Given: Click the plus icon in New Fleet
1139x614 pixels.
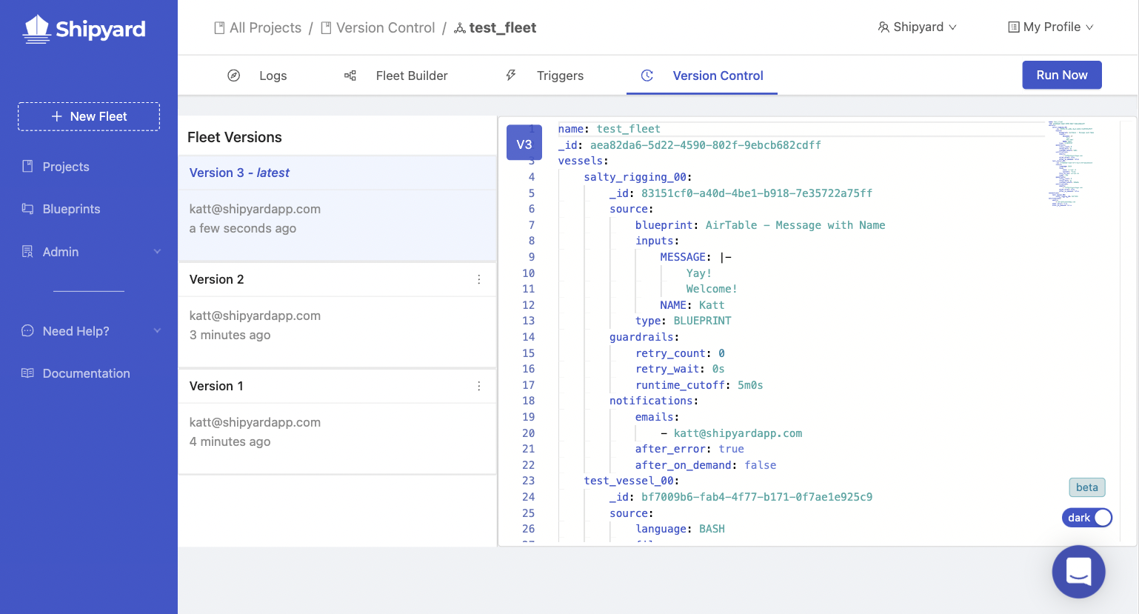Looking at the screenshot, I should (56, 116).
